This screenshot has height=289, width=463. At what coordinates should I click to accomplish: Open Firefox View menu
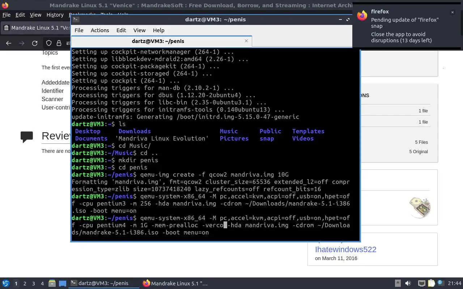click(x=35, y=15)
